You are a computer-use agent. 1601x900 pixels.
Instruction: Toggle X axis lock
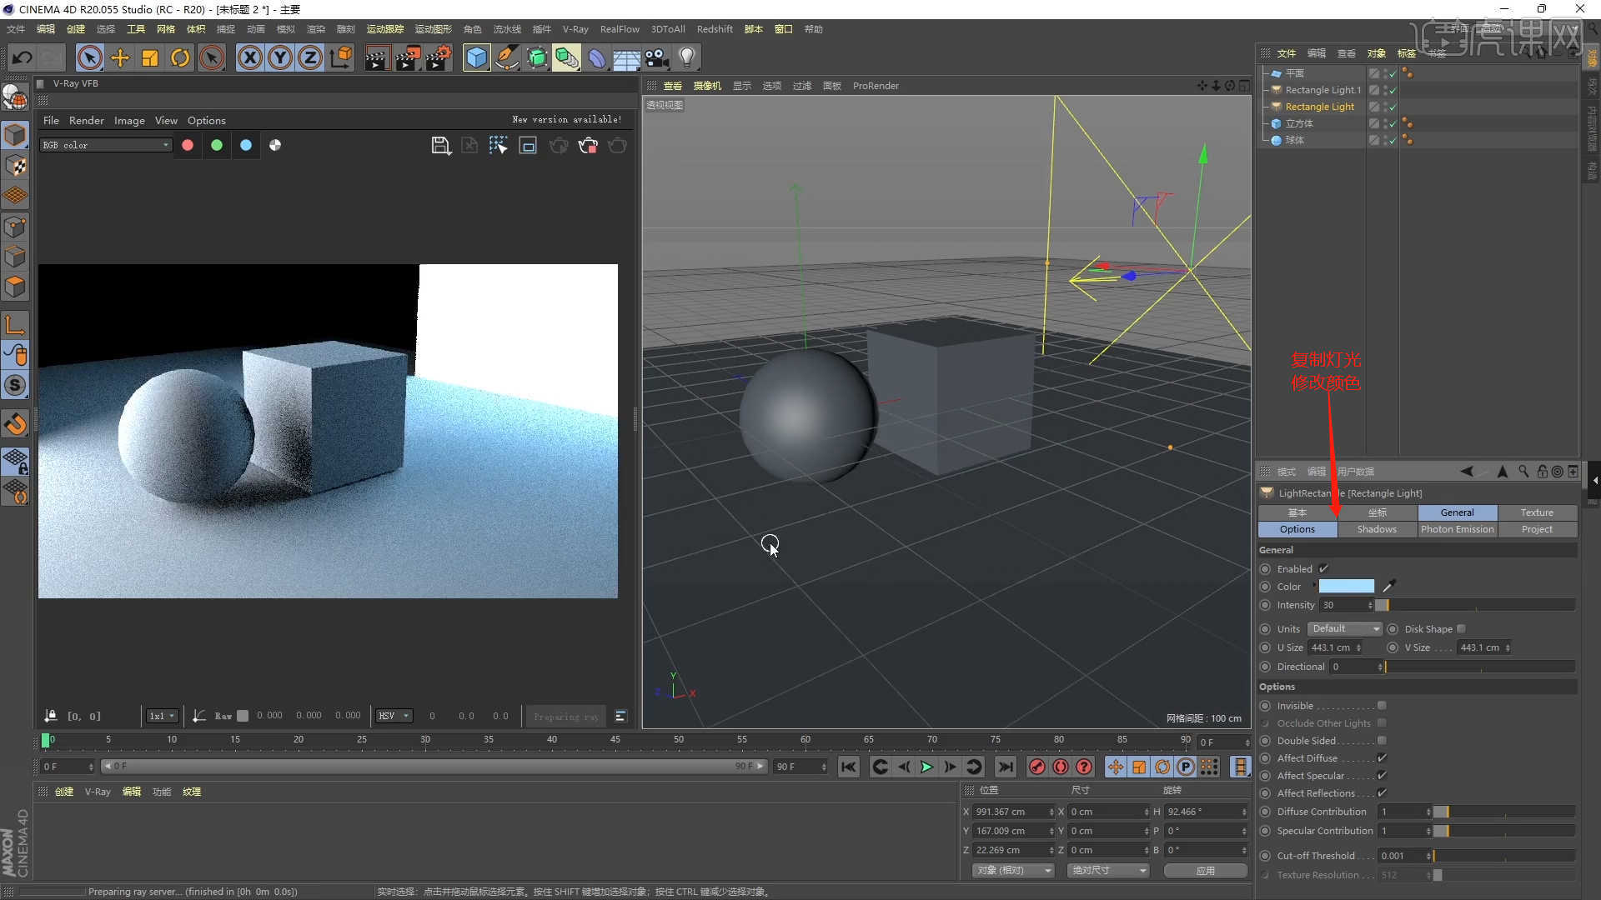click(x=250, y=57)
